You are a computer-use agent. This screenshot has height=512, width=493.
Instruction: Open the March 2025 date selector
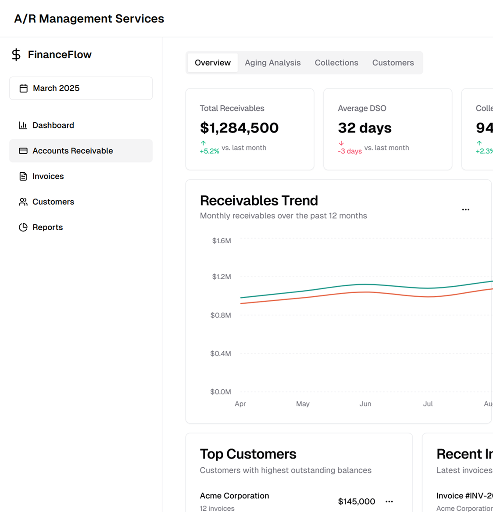(81, 89)
